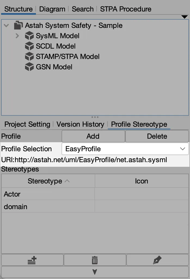Open the Diagram tab
The width and height of the screenshot is (190, 279).
(52, 9)
